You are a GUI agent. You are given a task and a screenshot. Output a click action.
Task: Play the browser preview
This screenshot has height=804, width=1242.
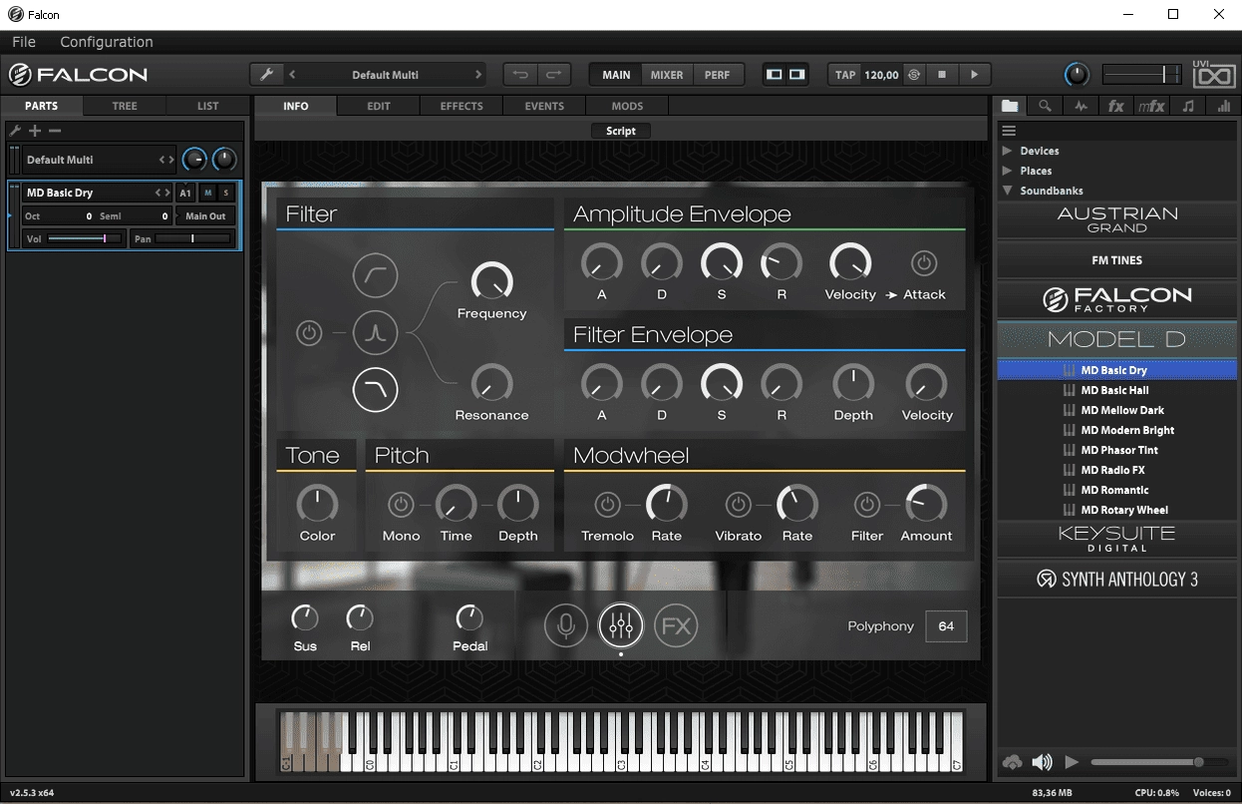pos(1072,762)
